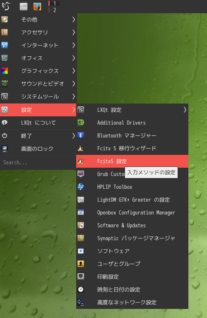Switch to desktop 1 in the pager

54,3
